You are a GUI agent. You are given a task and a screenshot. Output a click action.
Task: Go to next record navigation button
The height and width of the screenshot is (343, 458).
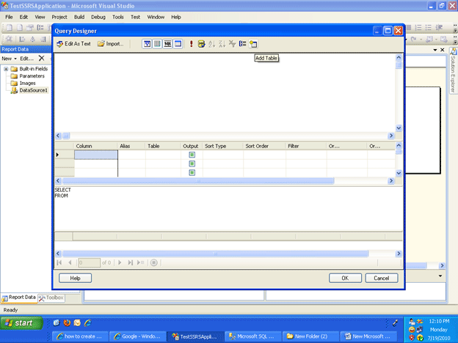point(120,262)
